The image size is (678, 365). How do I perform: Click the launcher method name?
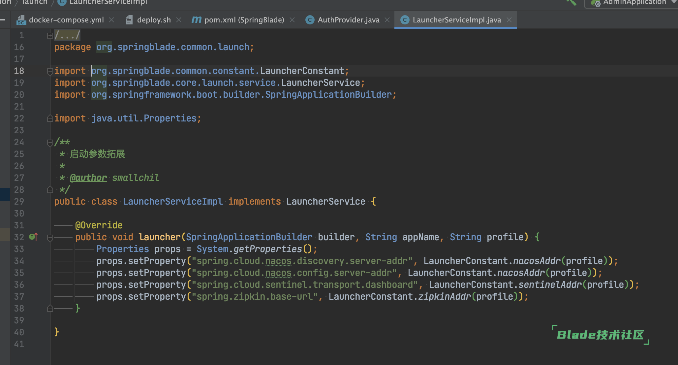click(160, 237)
